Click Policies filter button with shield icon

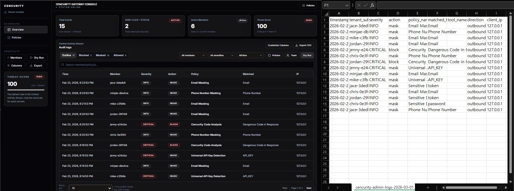point(274,55)
